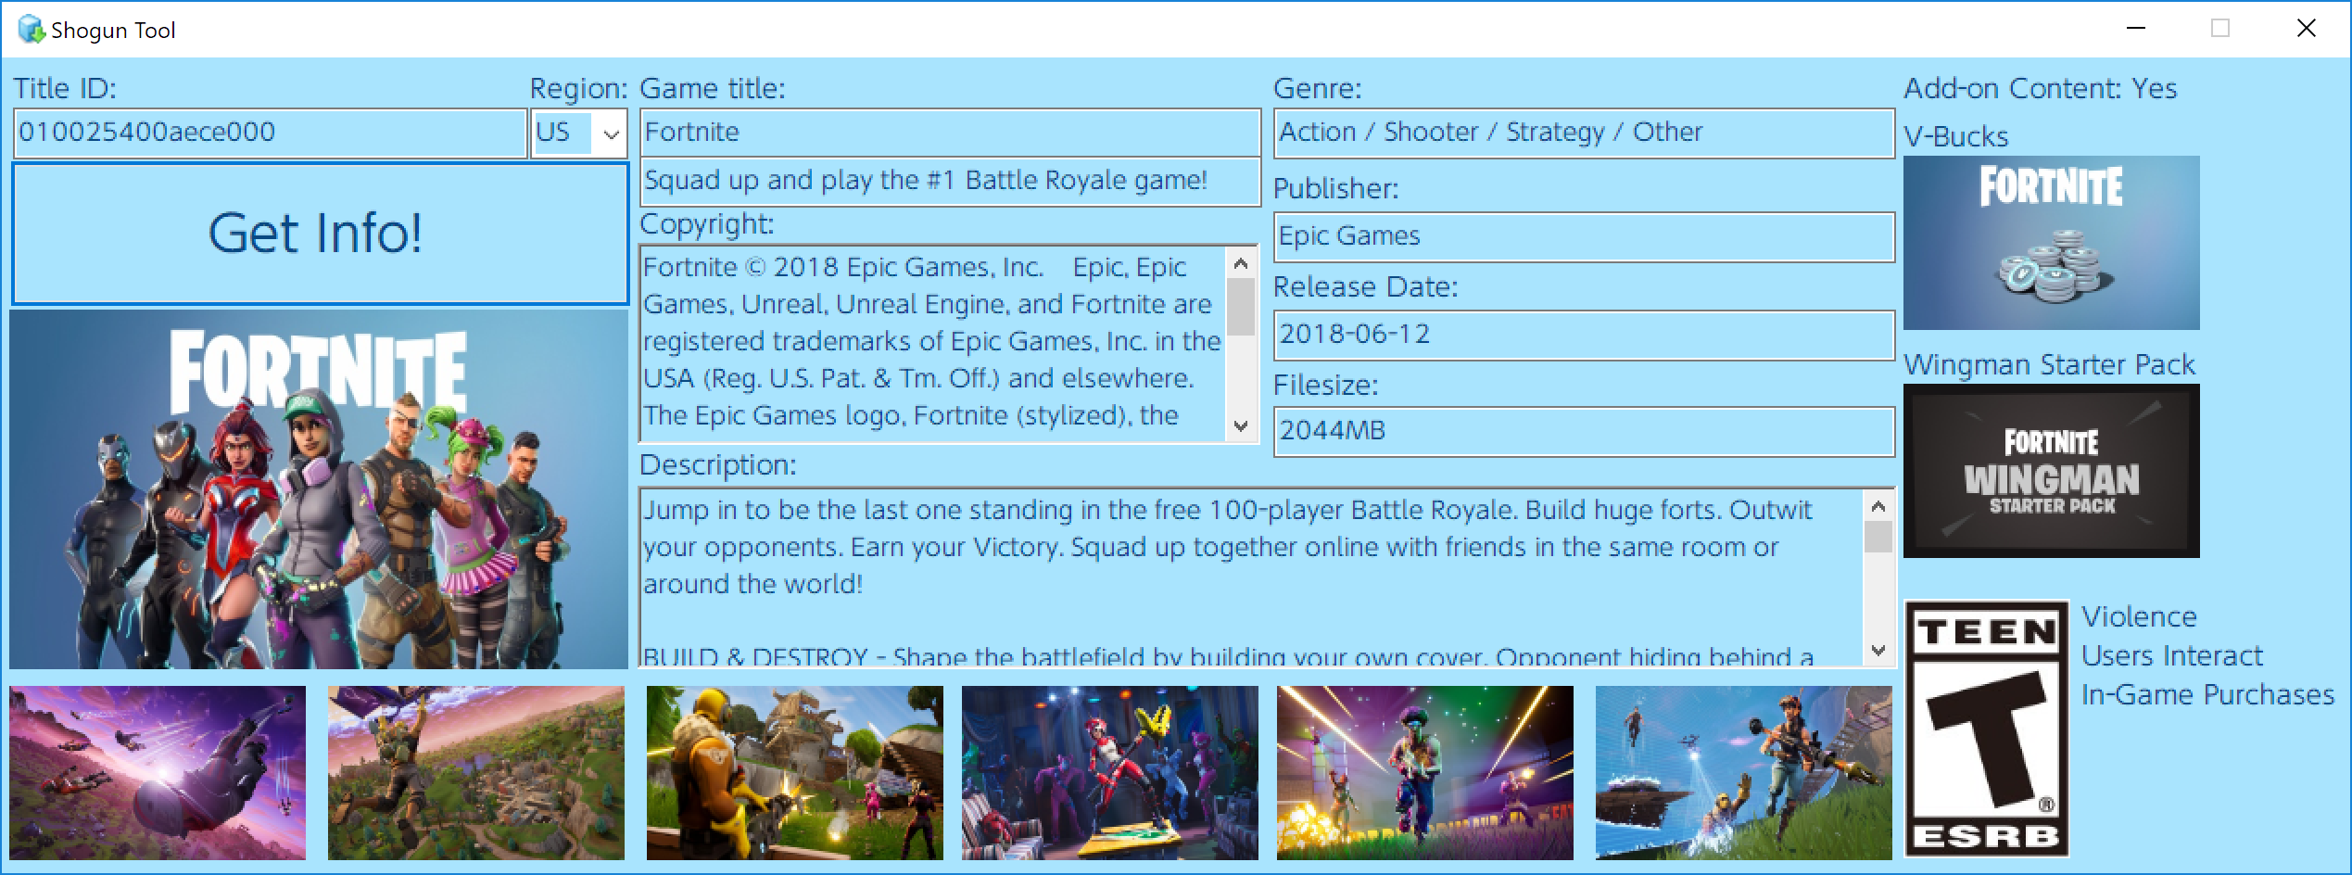
Task: Click the Copyright scrollbar down arrow
Action: 1241,425
